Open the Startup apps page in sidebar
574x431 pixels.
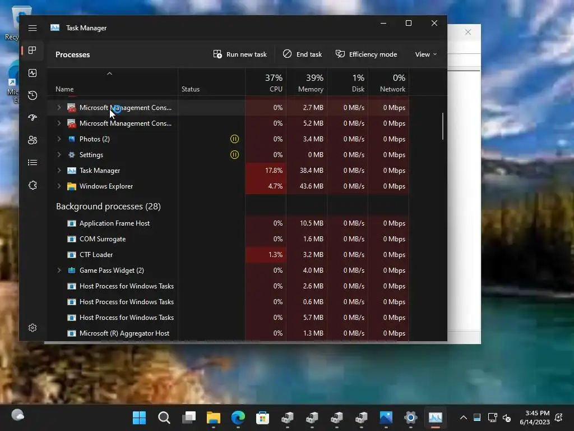[x=33, y=118]
